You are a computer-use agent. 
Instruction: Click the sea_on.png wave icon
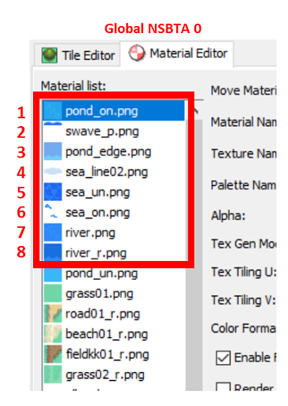[x=53, y=212]
